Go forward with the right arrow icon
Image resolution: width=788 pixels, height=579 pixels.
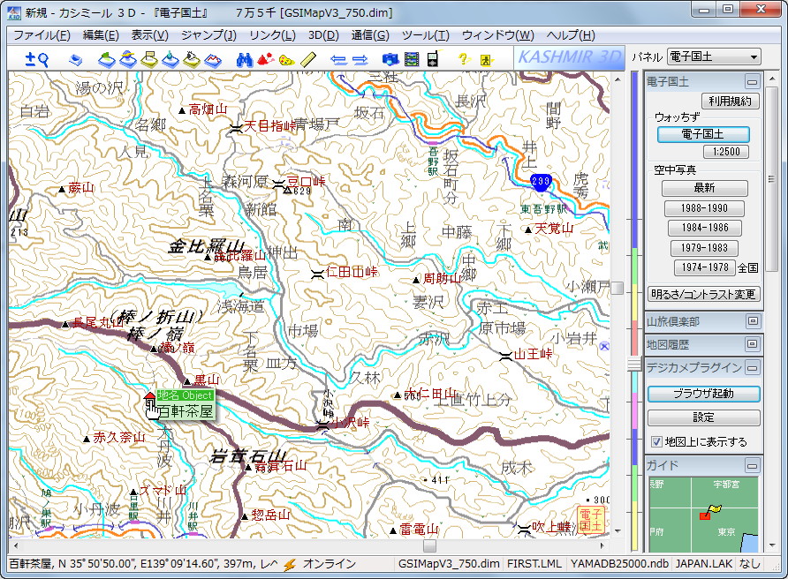[360, 60]
